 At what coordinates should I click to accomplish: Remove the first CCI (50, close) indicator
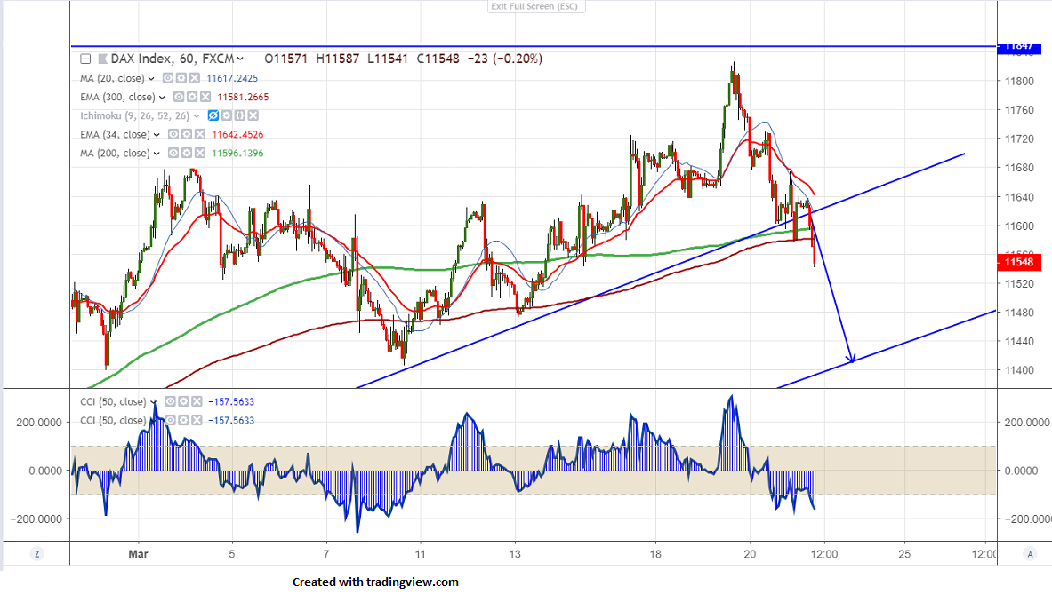click(197, 402)
